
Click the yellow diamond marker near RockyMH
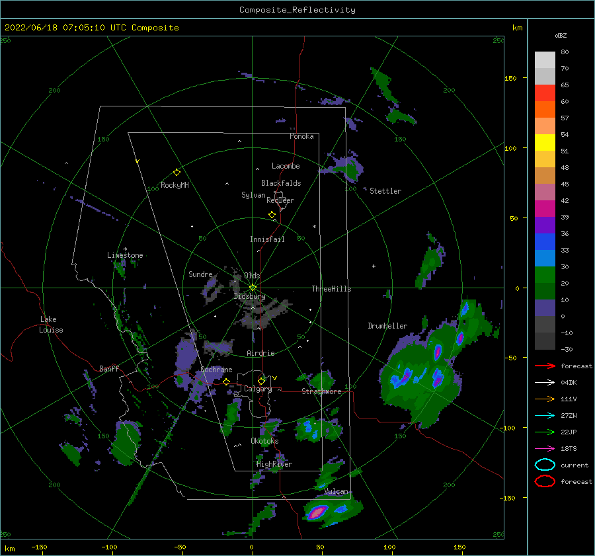pyautogui.click(x=177, y=173)
